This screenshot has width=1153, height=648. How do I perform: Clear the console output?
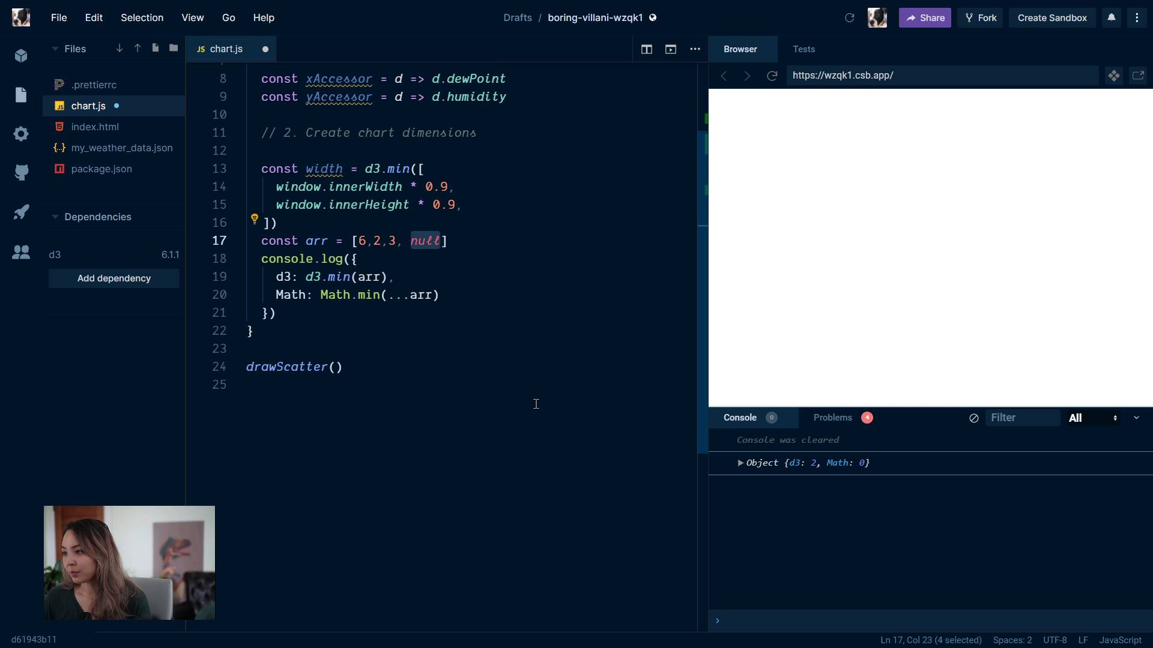[973, 418]
